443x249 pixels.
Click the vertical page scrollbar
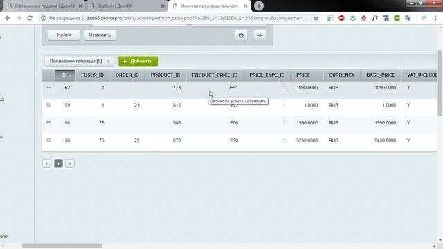[x=440, y=83]
